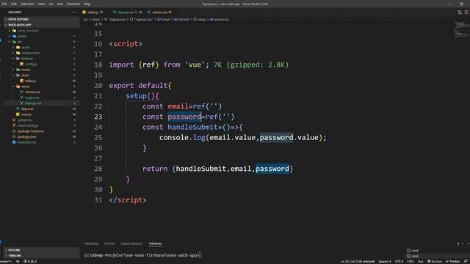Start Go Live server
Screen dimensions: 470x264
[x=434, y=261]
